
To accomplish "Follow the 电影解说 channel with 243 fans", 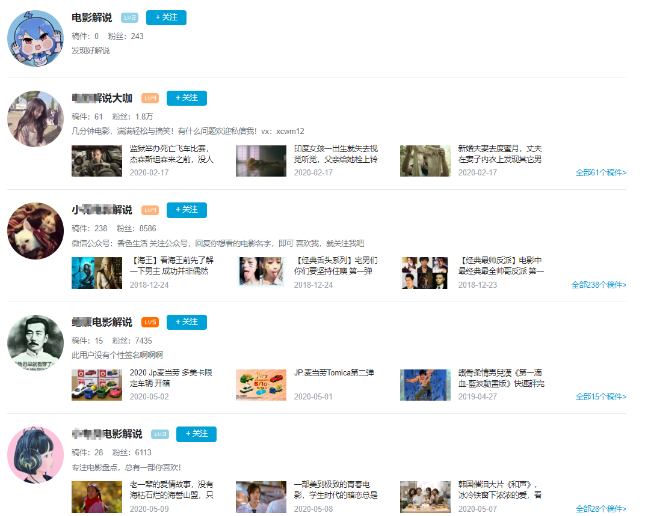I will [166, 17].
